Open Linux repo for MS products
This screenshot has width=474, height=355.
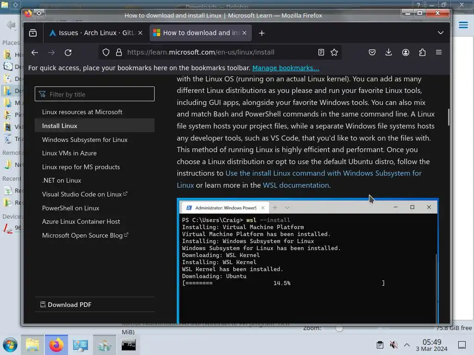(81, 167)
